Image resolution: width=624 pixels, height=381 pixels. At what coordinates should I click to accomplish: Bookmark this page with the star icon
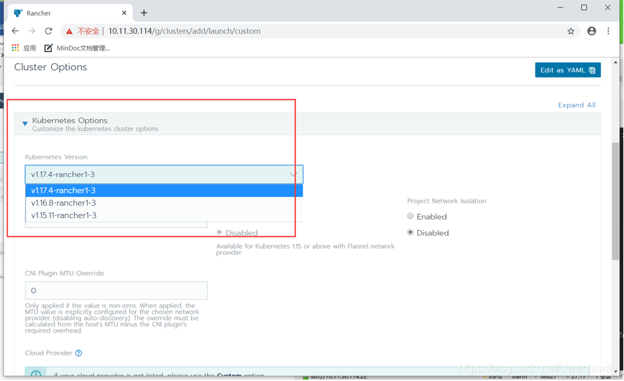point(571,31)
